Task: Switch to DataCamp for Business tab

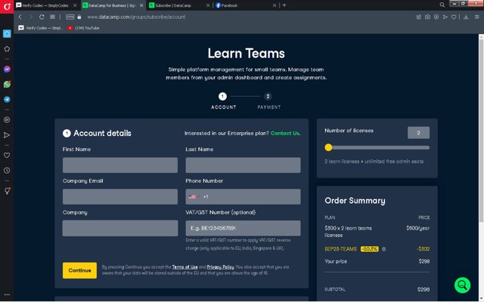Action: (112, 5)
